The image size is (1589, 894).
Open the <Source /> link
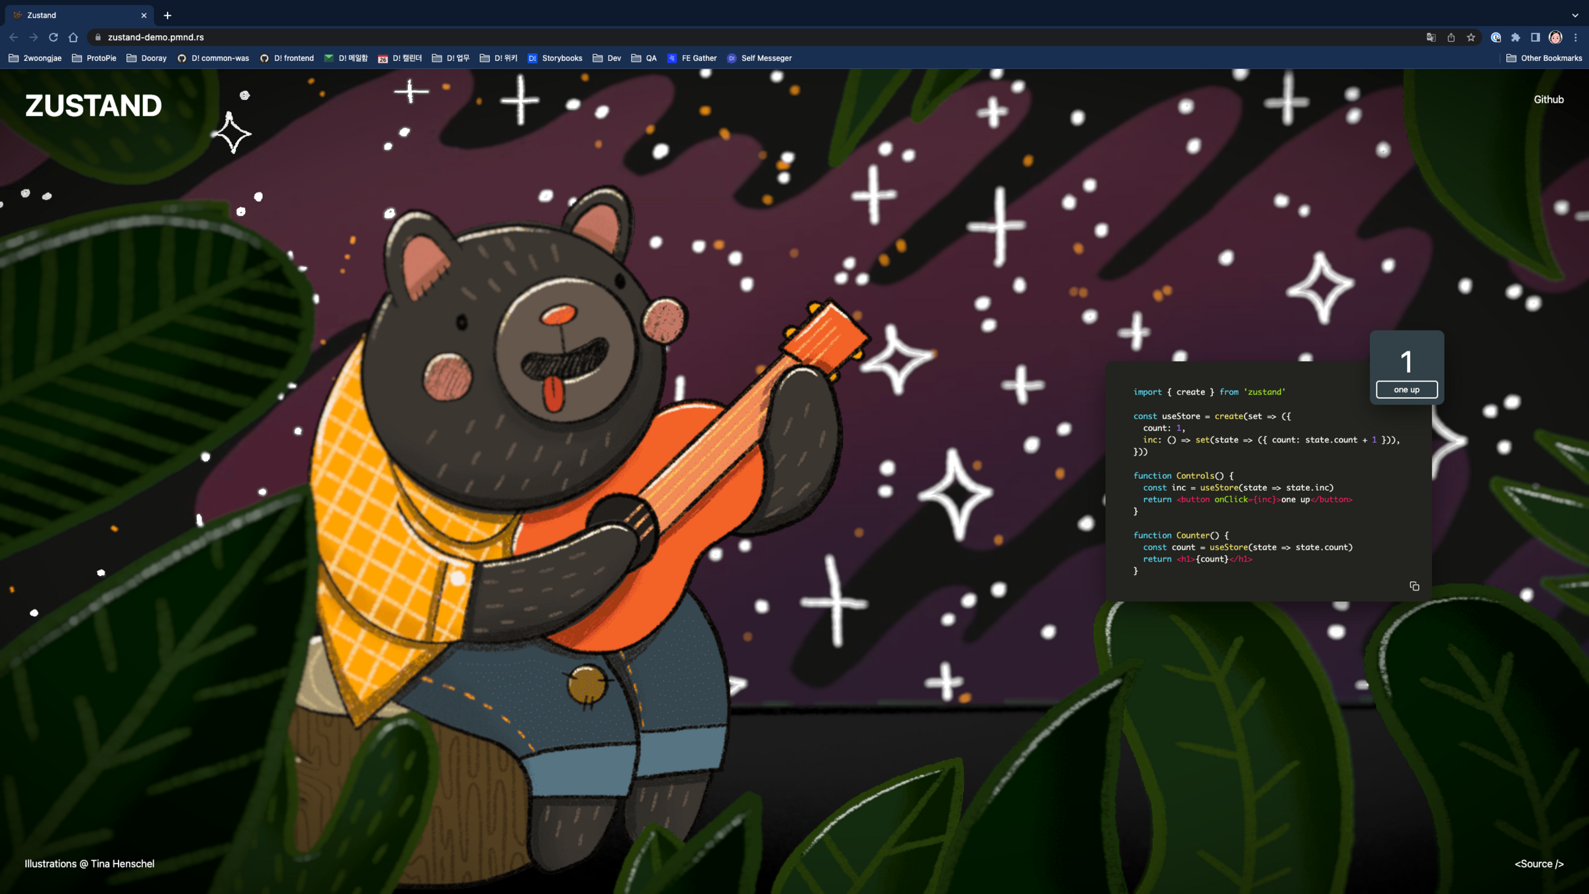coord(1539,864)
